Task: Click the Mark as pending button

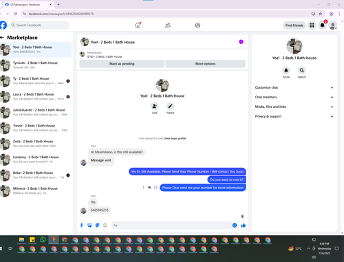Action: click(122, 64)
